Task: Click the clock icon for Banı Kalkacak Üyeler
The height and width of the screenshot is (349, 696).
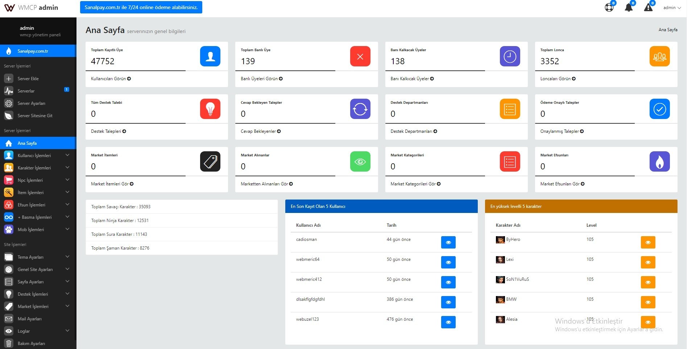Action: click(x=510, y=56)
